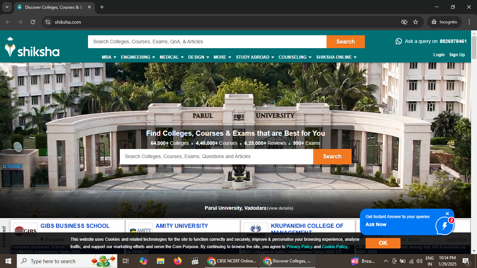The height and width of the screenshot is (268, 477).
Task: Open the Chrome three-dot menu
Action: coord(469,22)
